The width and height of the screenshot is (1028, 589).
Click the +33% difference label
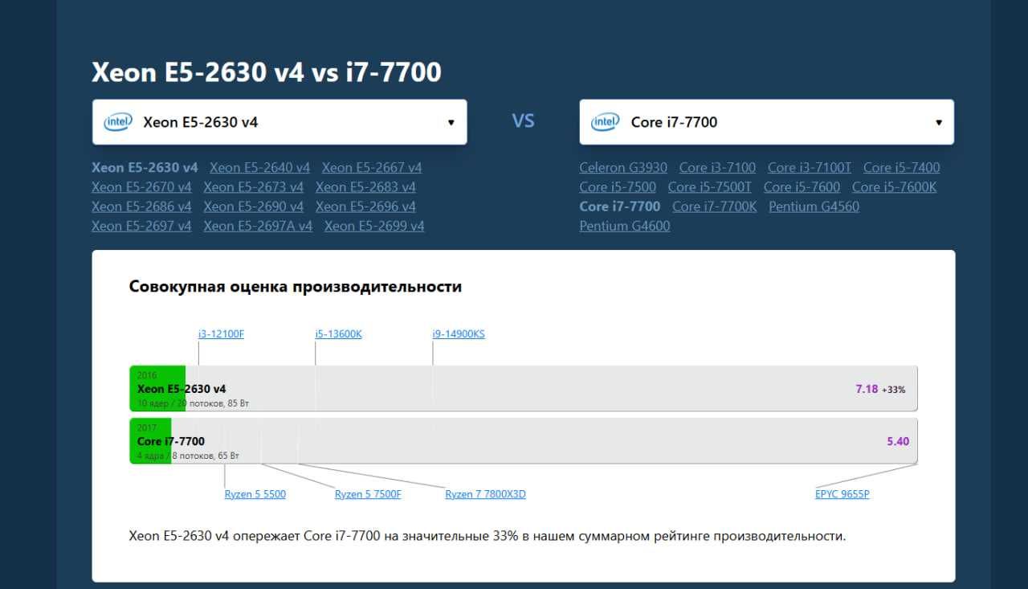coord(894,390)
